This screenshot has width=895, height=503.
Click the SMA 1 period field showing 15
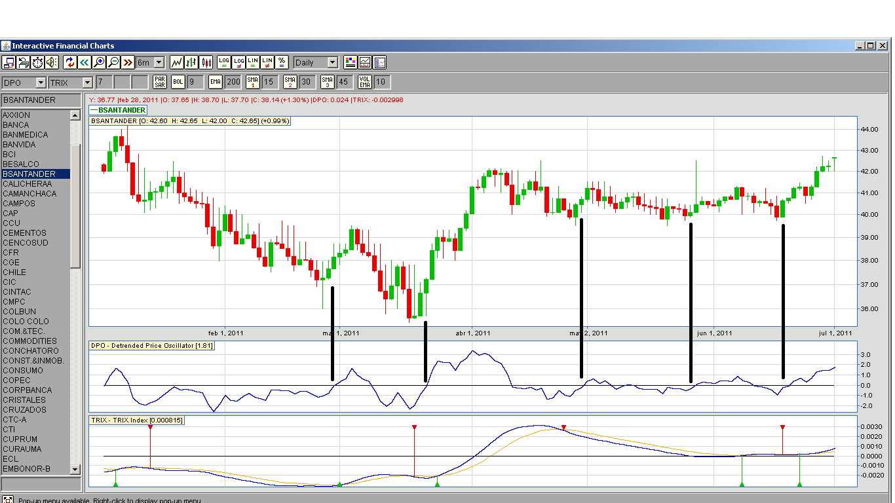(x=270, y=82)
